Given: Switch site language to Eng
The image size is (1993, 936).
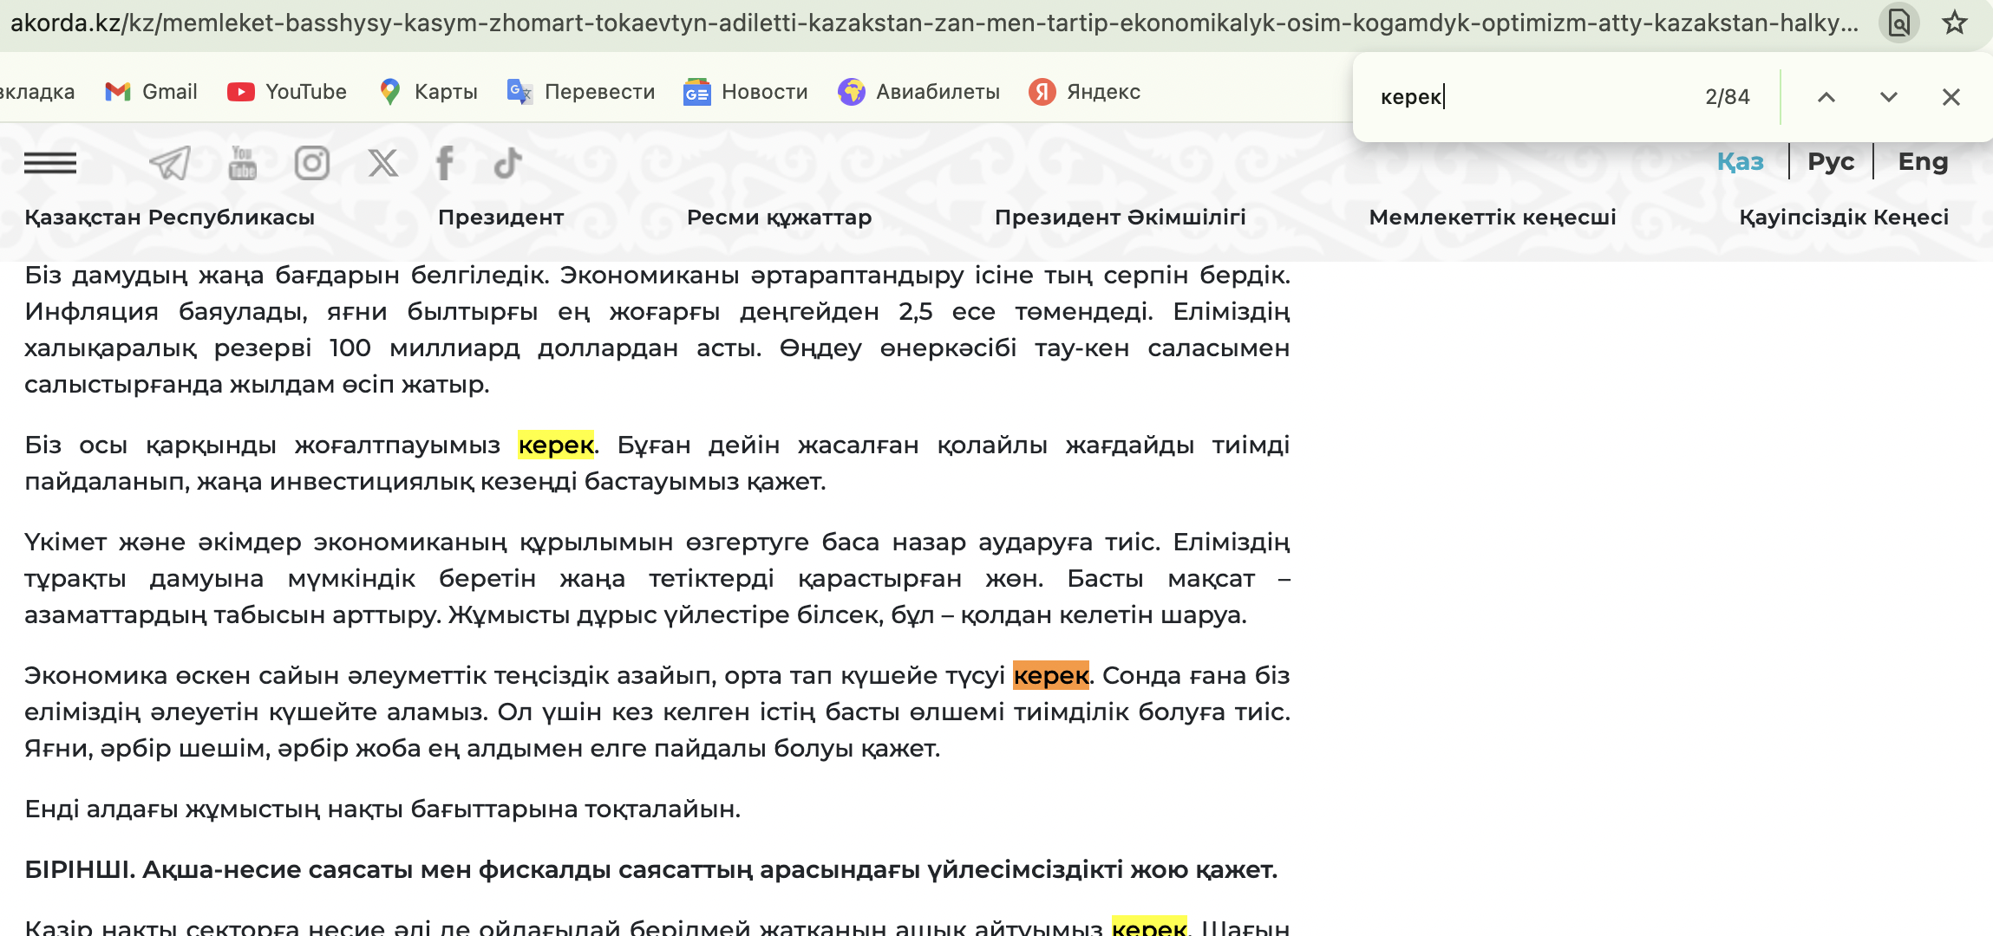Looking at the screenshot, I should [1923, 161].
